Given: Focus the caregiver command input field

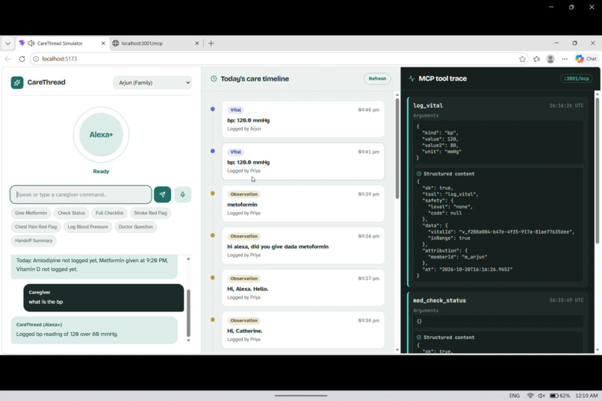Looking at the screenshot, I should 81,195.
